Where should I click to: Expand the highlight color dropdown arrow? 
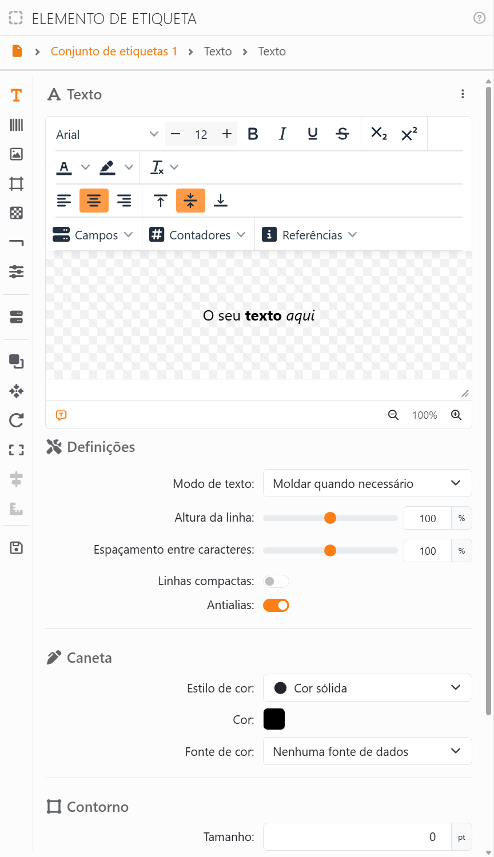pyautogui.click(x=129, y=167)
